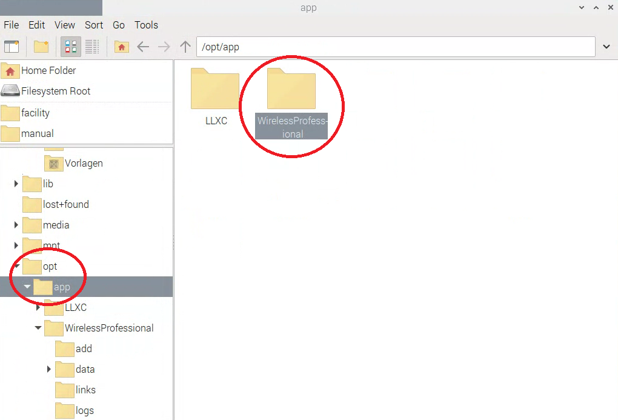The image size is (618, 420).
Task: Expand the data tree node
Action: pos(49,369)
